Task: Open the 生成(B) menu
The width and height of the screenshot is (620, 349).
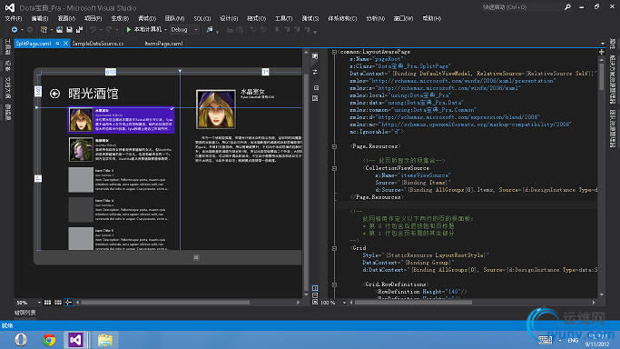Action: click(x=120, y=18)
